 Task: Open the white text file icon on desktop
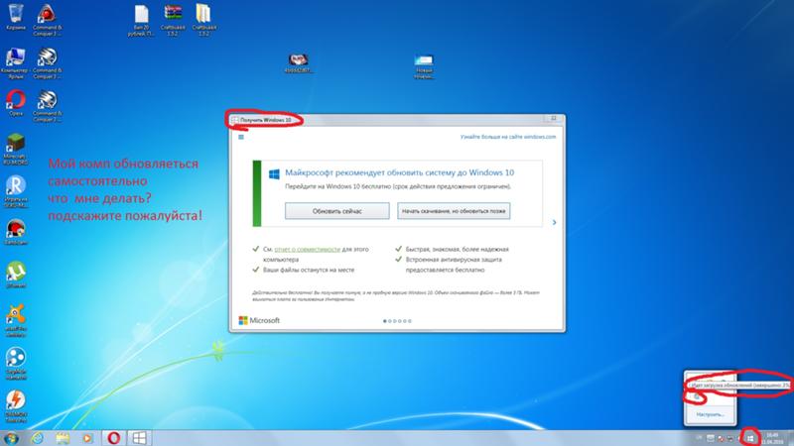141,20
